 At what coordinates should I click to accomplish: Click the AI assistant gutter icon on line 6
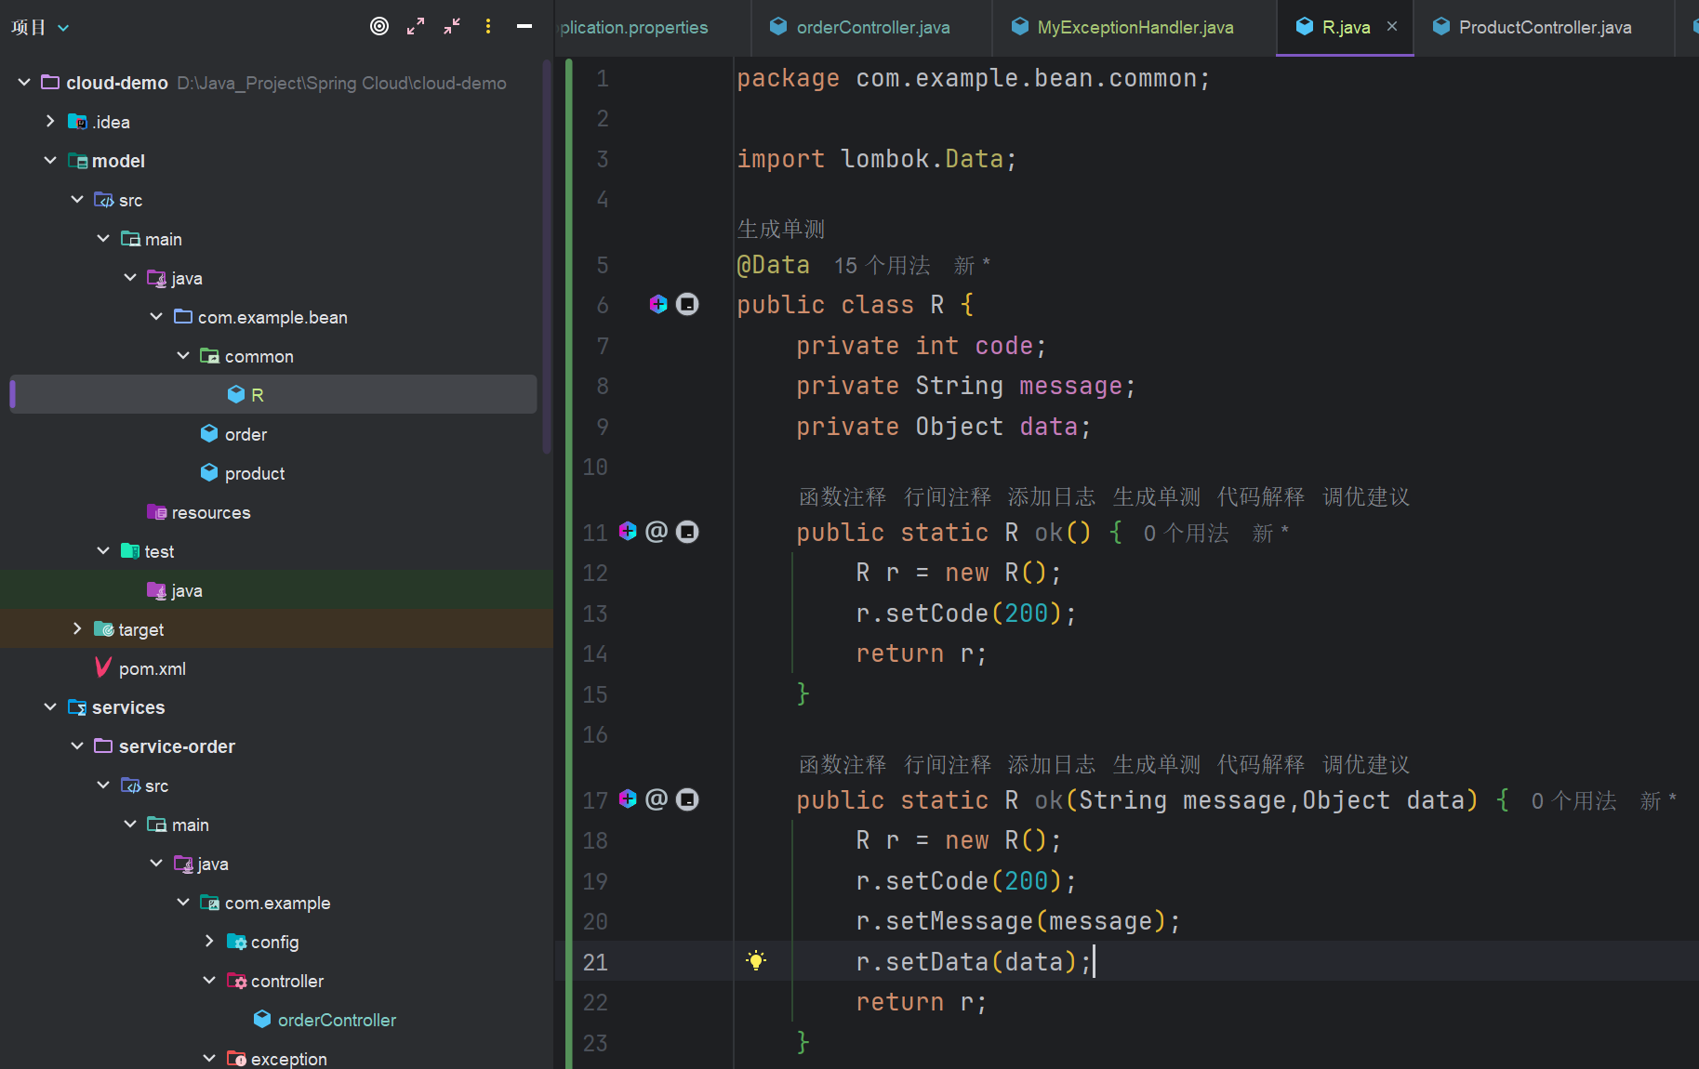click(x=658, y=304)
